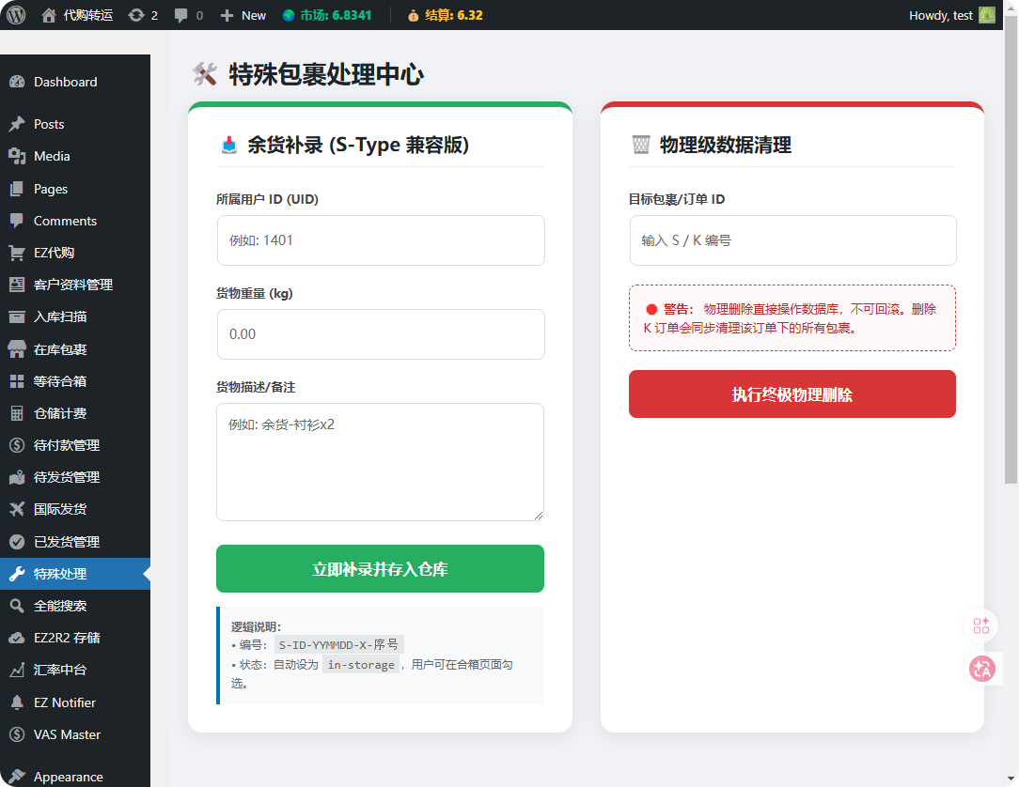Focus the 所属用户 ID (UID) input field
This screenshot has height=787, width=1019.
click(x=380, y=240)
